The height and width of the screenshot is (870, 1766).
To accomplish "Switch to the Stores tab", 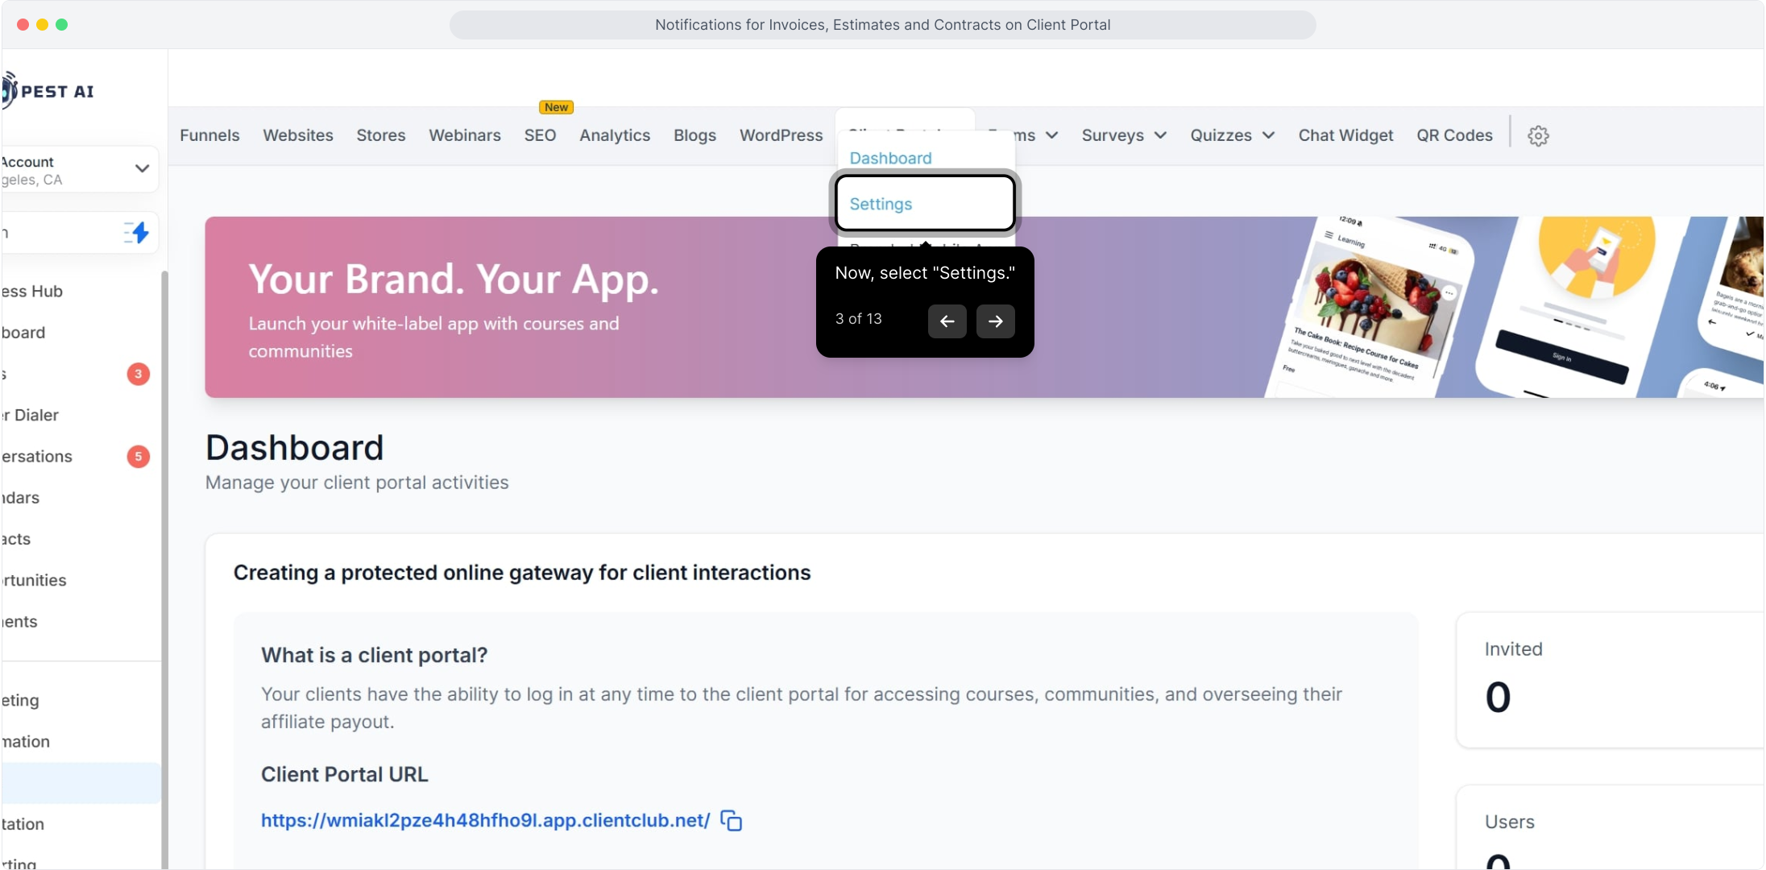I will tap(381, 135).
